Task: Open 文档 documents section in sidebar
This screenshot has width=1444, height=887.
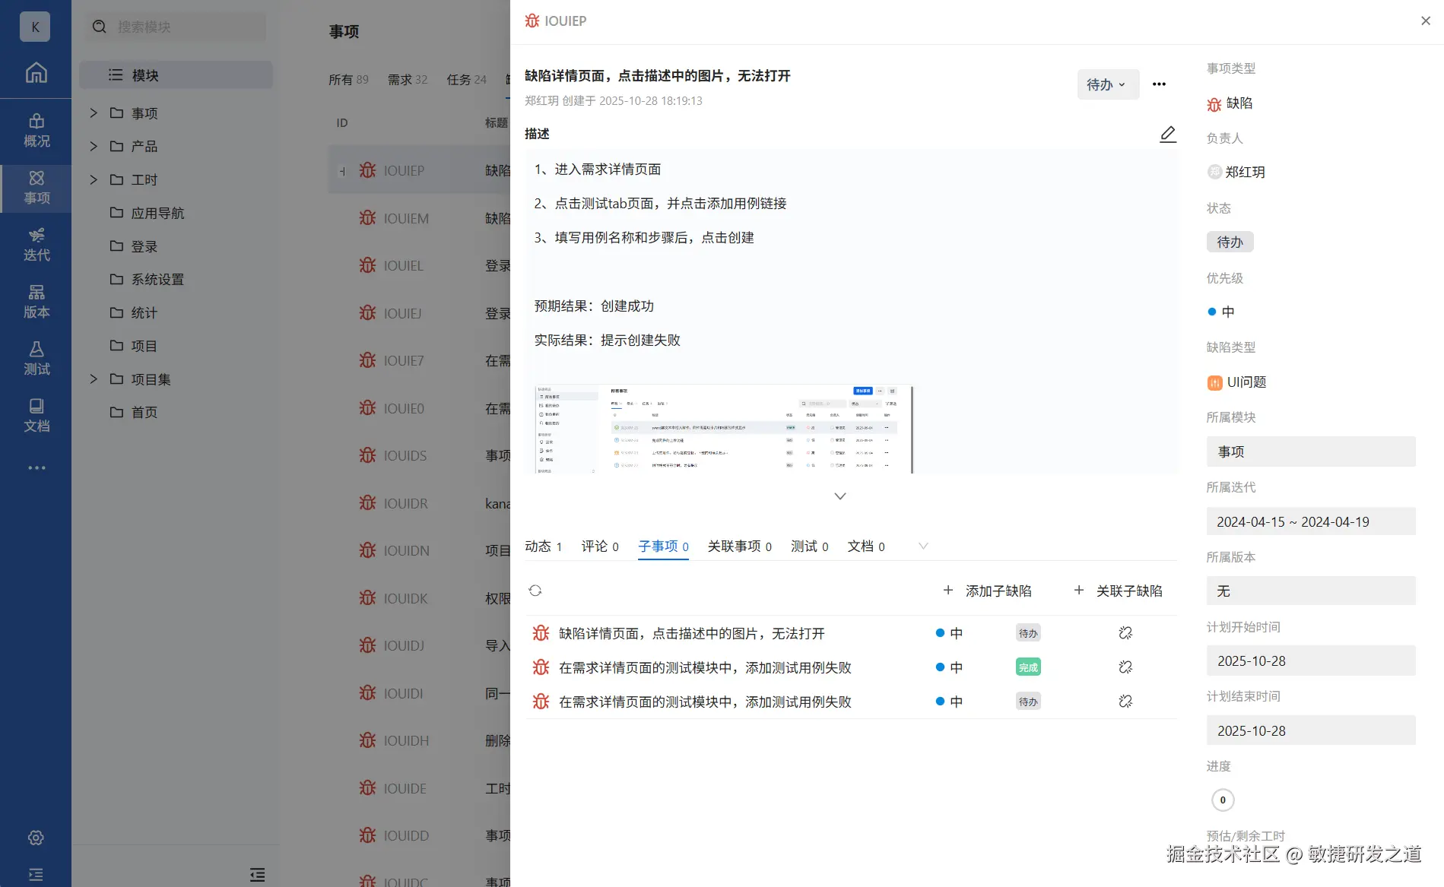Action: [x=36, y=416]
